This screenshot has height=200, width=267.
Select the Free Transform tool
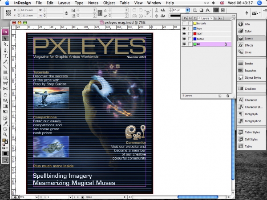click(x=5, y=112)
